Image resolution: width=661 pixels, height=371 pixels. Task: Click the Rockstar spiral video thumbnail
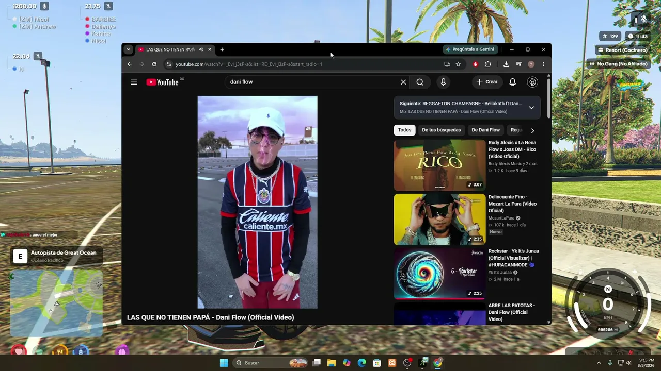tap(439, 274)
